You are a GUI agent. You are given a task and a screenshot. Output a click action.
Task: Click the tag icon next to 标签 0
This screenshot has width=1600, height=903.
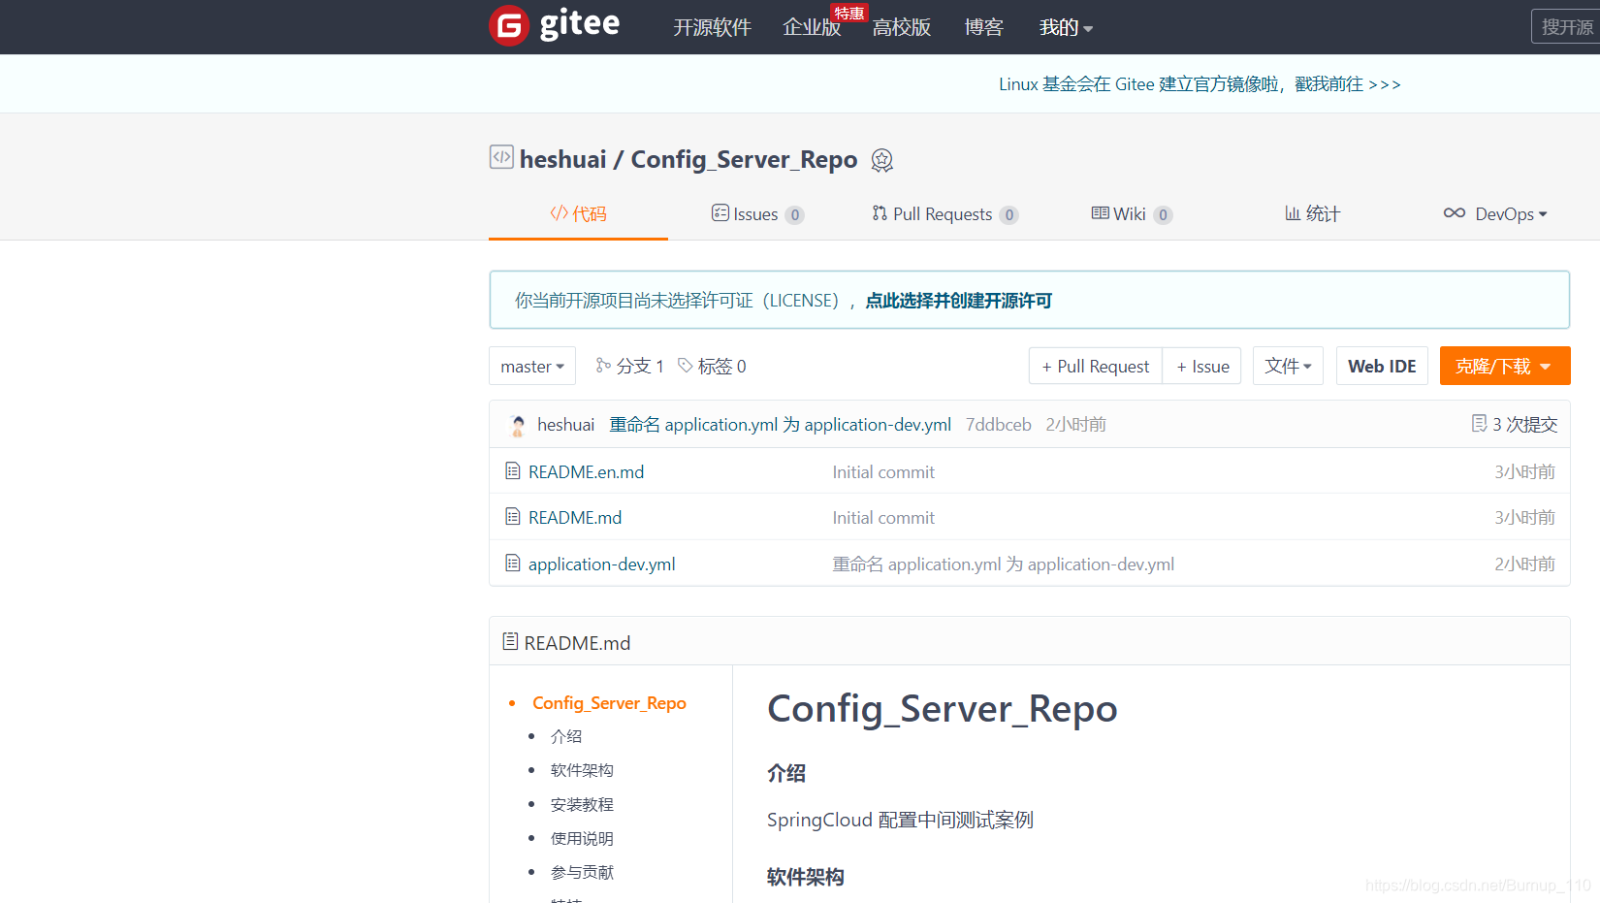(x=685, y=365)
